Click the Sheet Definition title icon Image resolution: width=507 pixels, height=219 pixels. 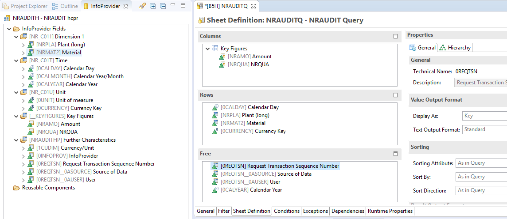(201, 20)
